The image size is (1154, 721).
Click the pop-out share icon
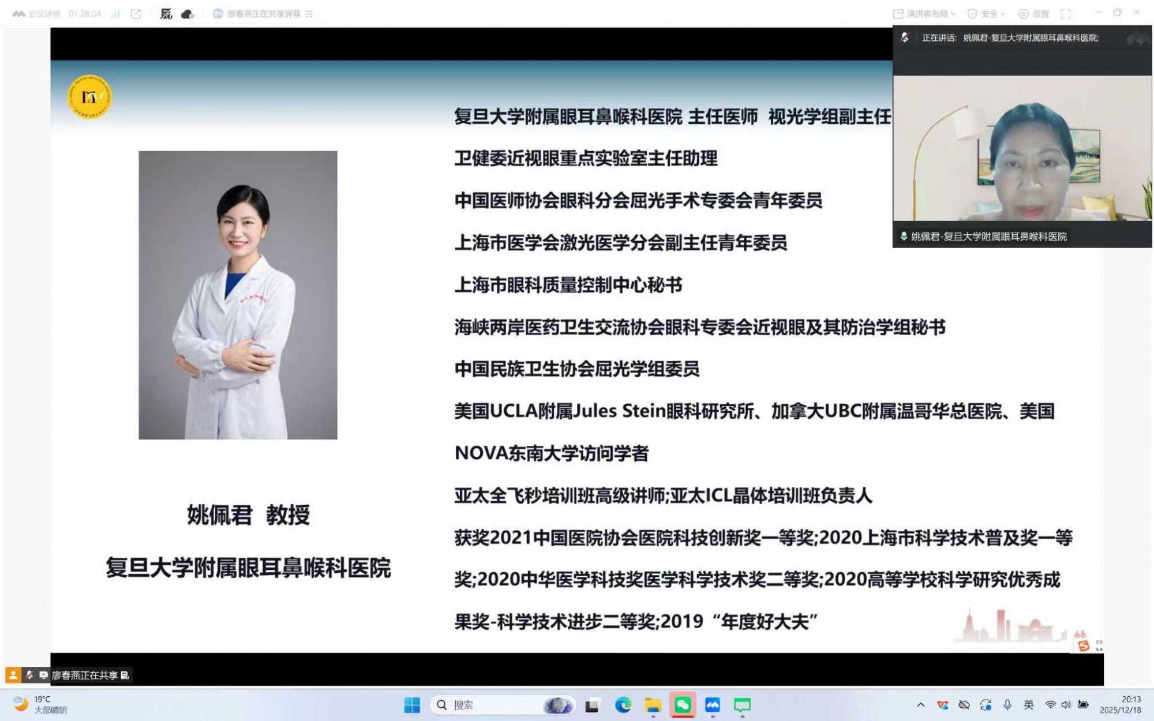pyautogui.click(x=136, y=14)
